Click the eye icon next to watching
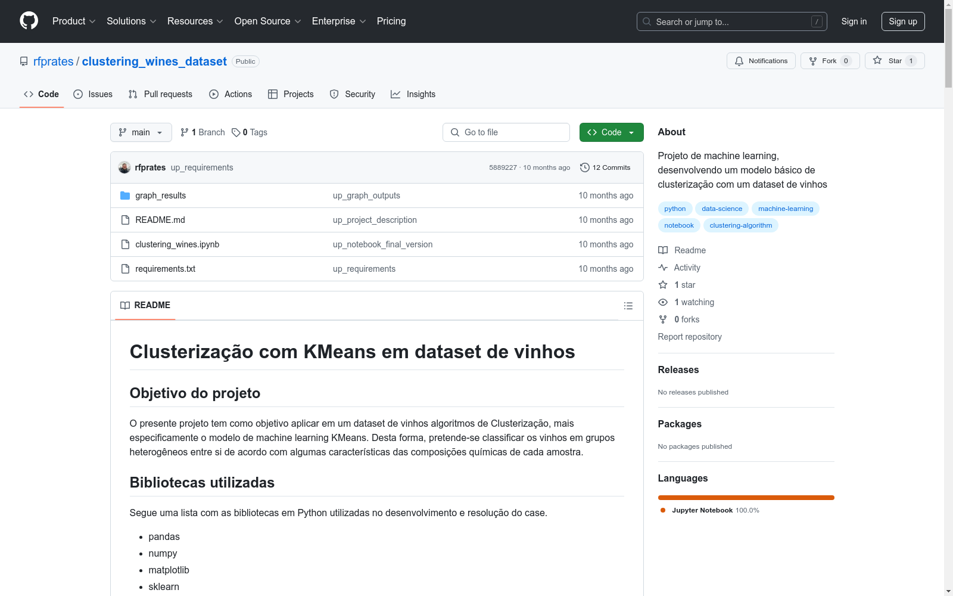Image resolution: width=953 pixels, height=596 pixels. 663,302
